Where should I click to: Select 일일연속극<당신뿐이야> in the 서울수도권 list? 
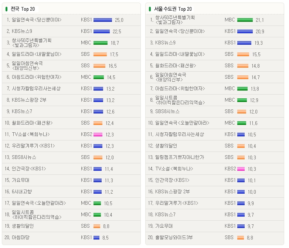pos(180,31)
